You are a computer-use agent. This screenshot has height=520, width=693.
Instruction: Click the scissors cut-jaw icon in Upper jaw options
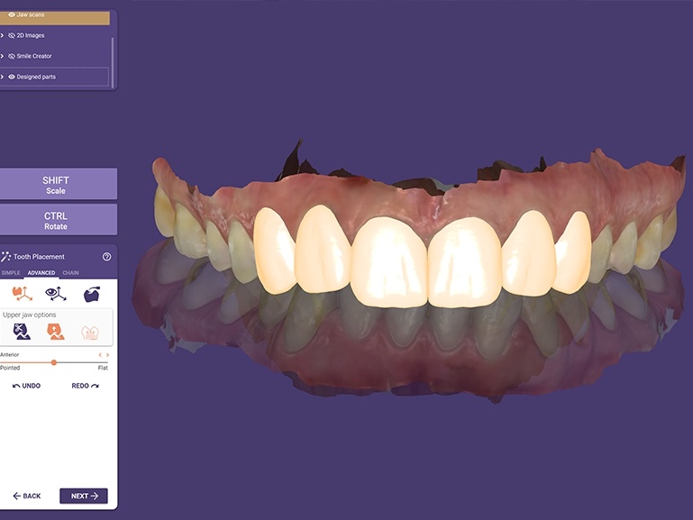pyautogui.click(x=22, y=332)
